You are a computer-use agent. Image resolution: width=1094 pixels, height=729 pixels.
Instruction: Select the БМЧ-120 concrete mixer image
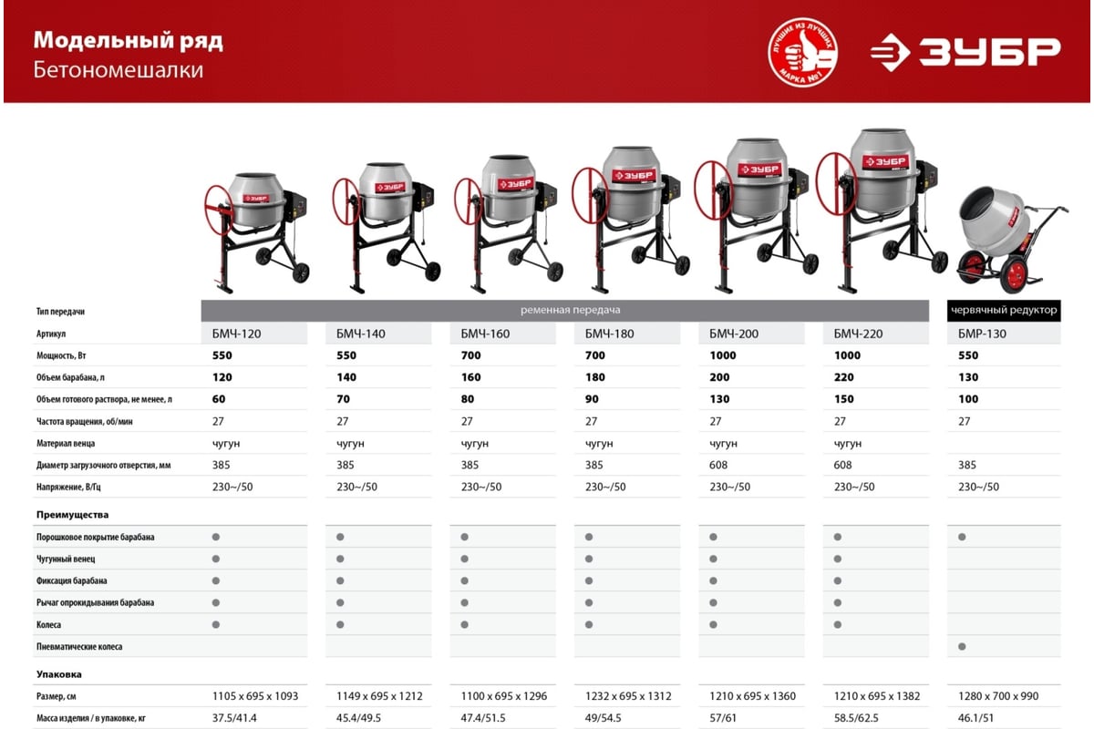coord(255,228)
